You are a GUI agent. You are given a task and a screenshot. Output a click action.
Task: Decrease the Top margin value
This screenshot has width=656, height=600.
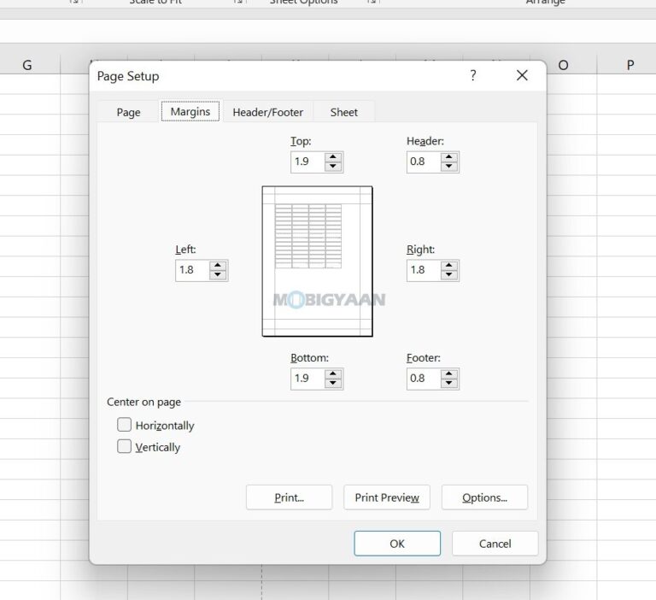[333, 166]
